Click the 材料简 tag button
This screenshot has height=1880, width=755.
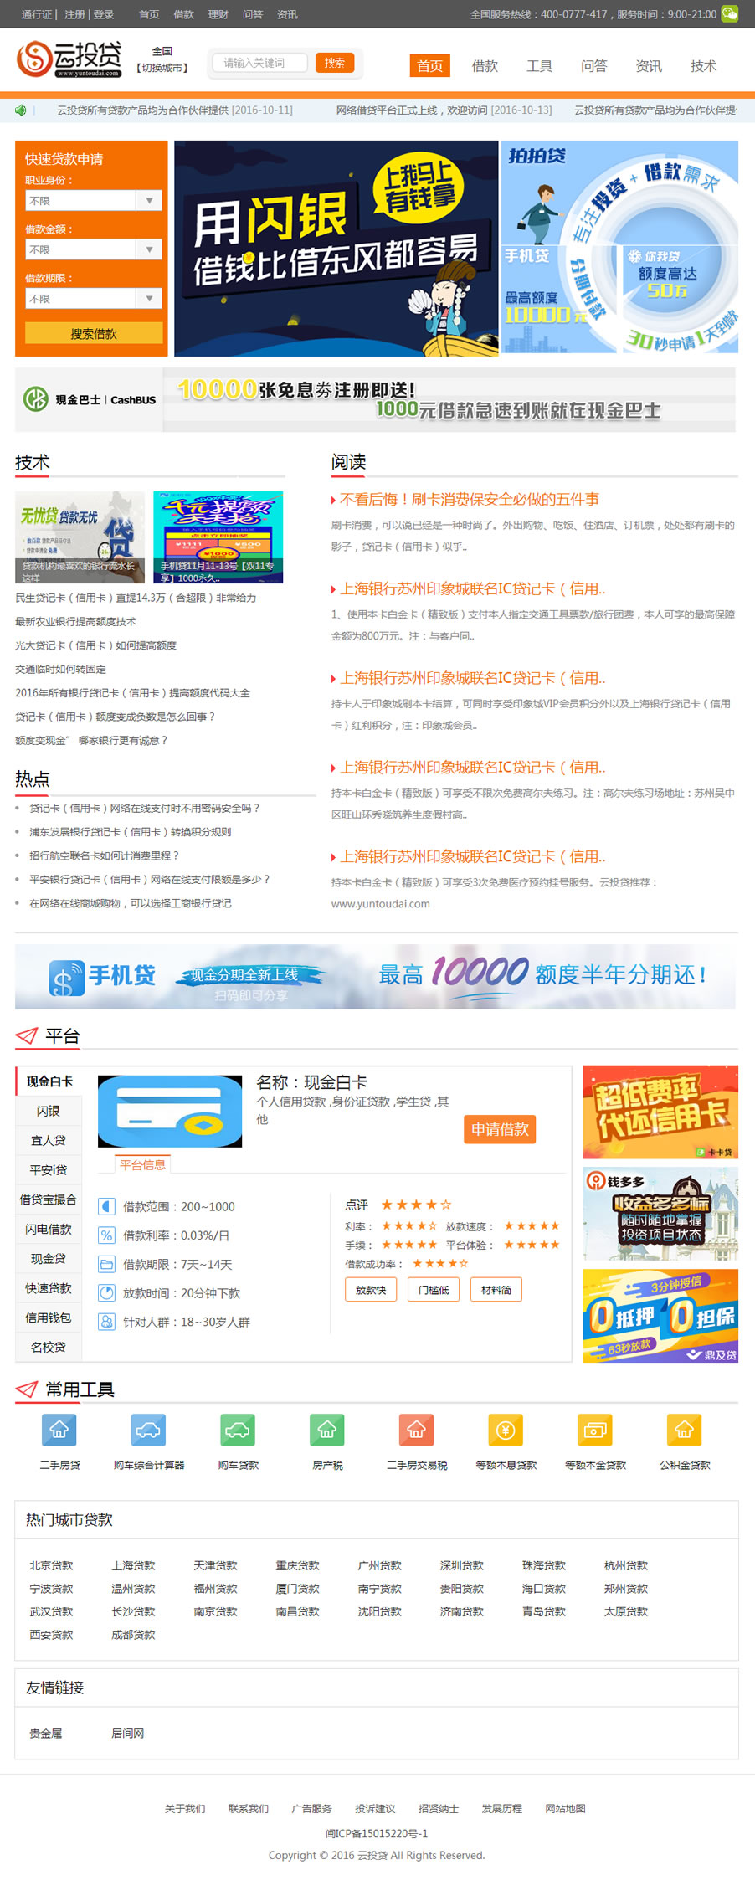496,1290
